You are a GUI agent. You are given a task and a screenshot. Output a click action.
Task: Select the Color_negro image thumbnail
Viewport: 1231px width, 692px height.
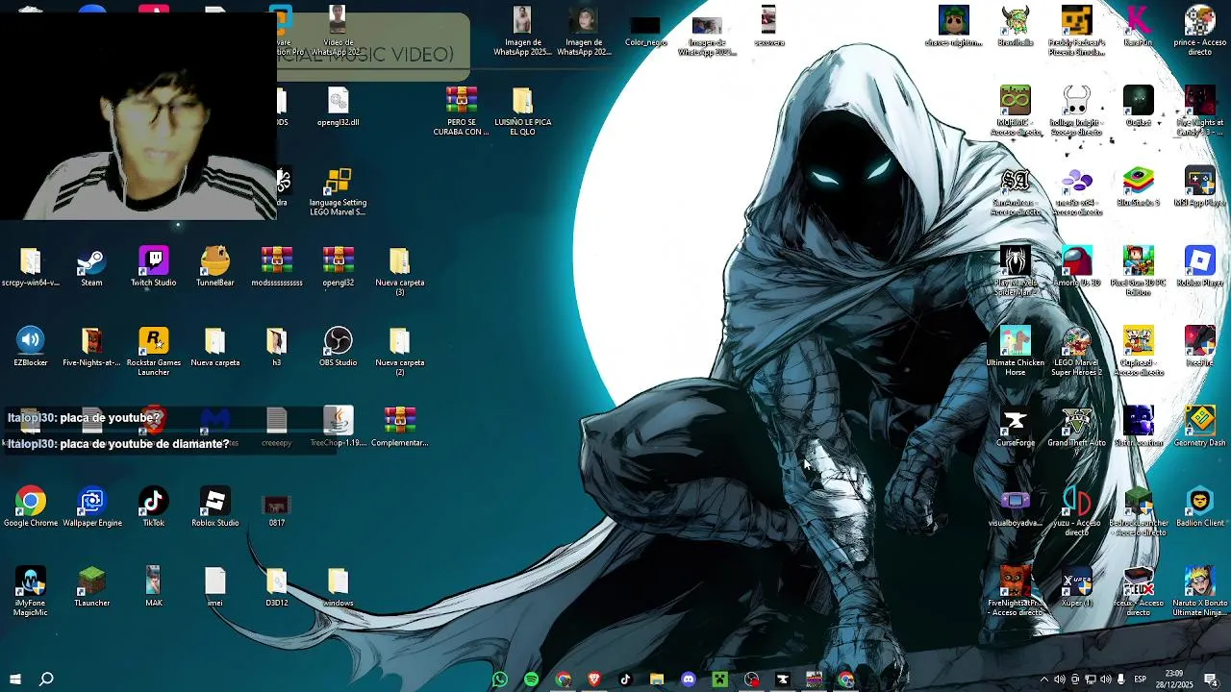tap(645, 29)
